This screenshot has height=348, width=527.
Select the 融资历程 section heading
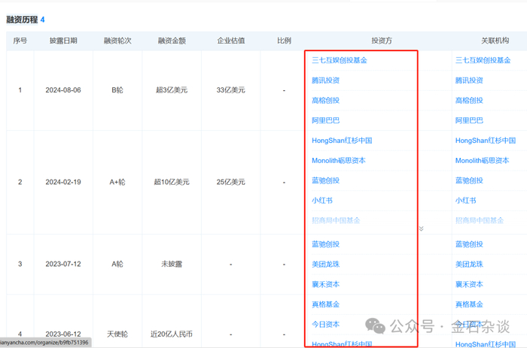(x=22, y=20)
